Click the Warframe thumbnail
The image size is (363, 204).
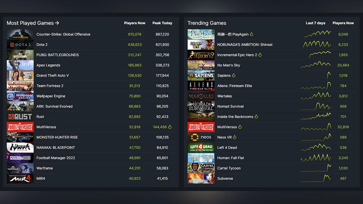point(20,168)
